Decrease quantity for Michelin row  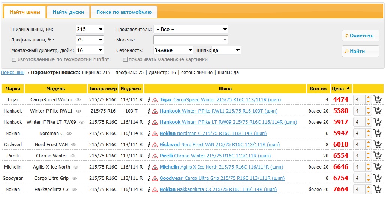[369, 169]
